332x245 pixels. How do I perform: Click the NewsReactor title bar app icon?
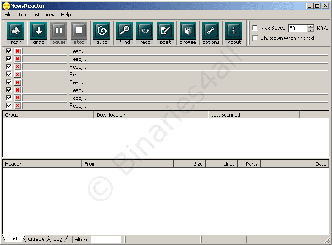click(x=6, y=6)
